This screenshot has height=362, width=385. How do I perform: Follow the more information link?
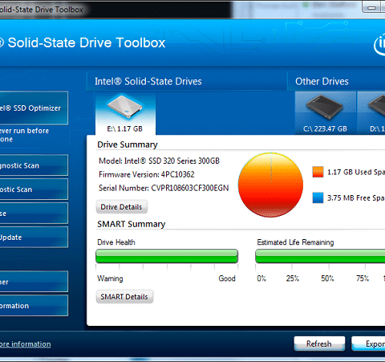25,344
